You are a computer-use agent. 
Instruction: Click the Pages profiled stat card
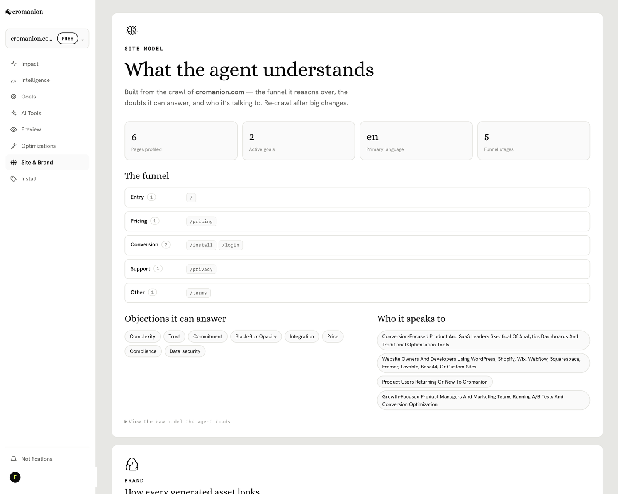pos(181,141)
